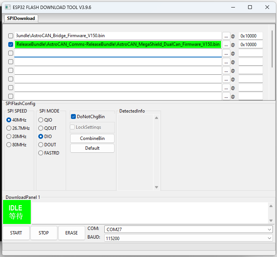Minimize the Flash Download Tool window
This screenshot has width=277, height=257.
[x=233, y=7]
